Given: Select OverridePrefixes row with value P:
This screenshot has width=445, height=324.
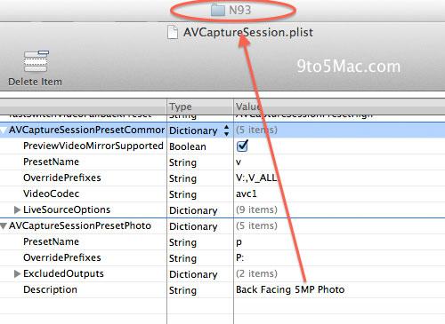Looking at the screenshot, I should (x=222, y=258).
